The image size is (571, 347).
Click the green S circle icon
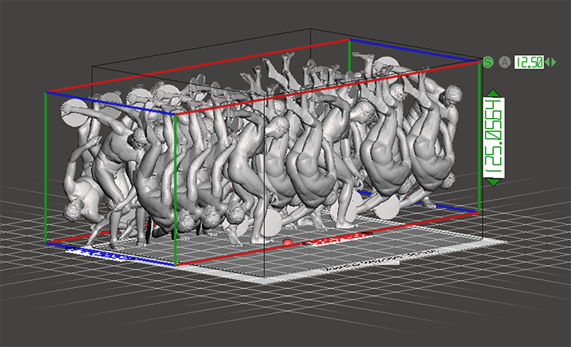(x=488, y=62)
